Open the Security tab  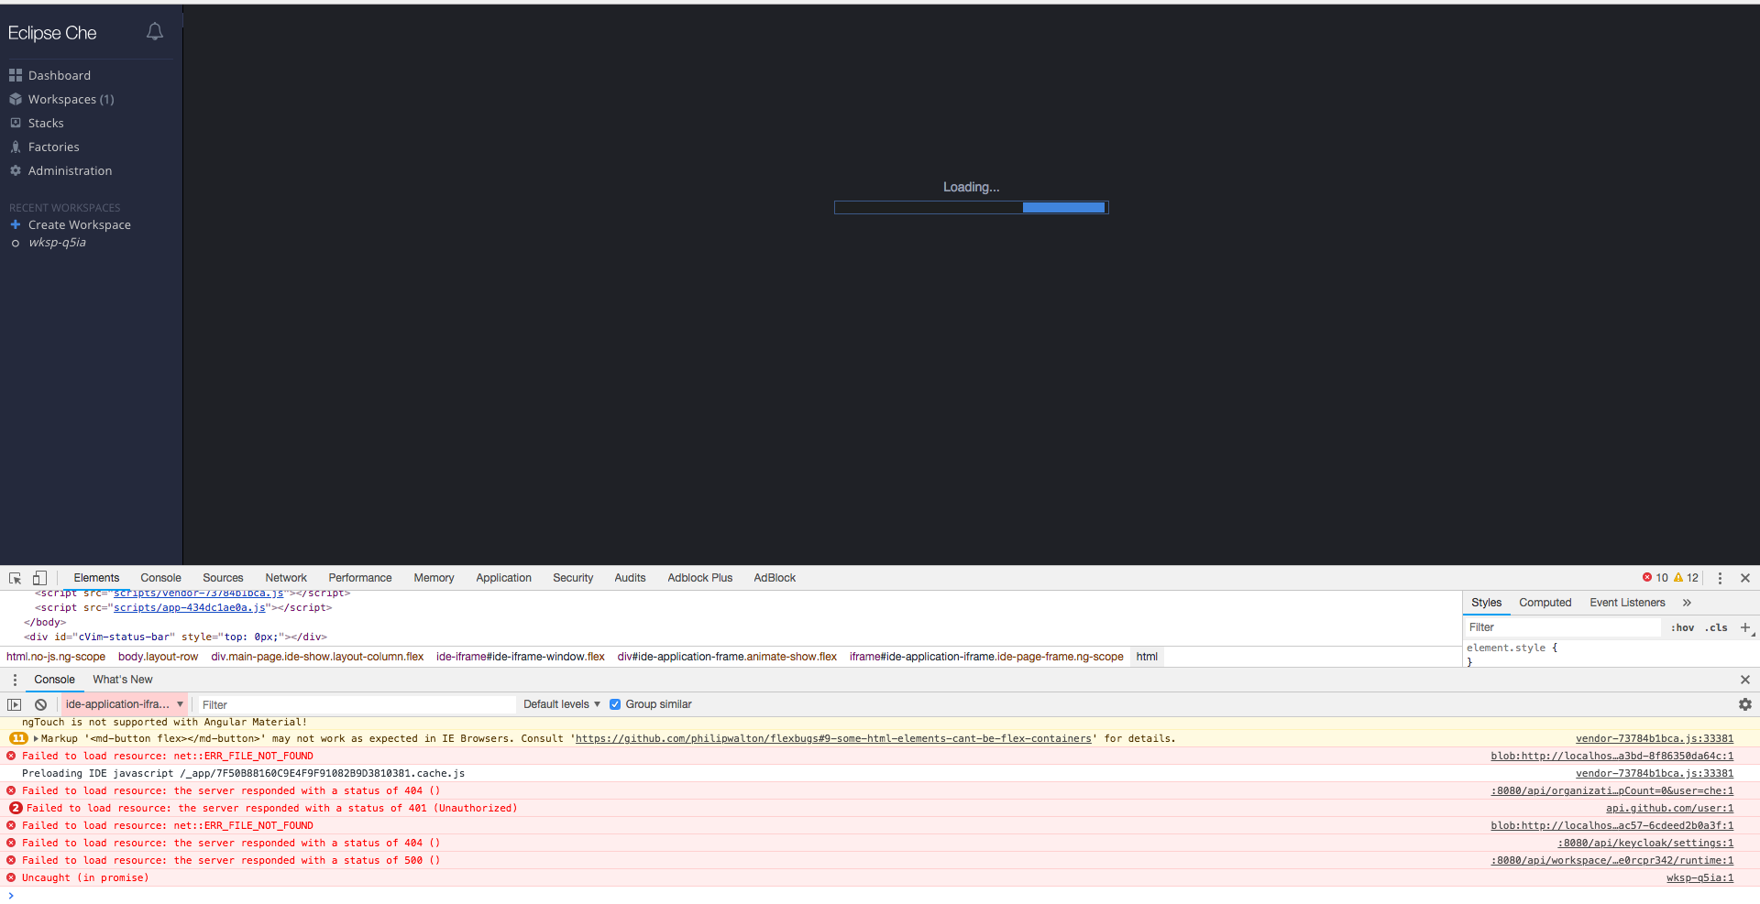pyautogui.click(x=573, y=578)
